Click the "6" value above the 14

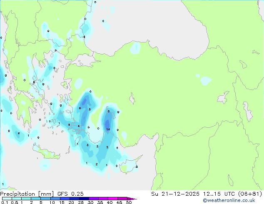109,112
